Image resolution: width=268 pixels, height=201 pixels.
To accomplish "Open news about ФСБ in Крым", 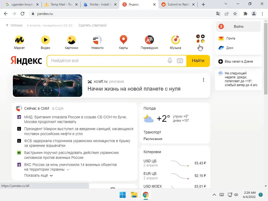I will pyautogui.click(x=77, y=143).
